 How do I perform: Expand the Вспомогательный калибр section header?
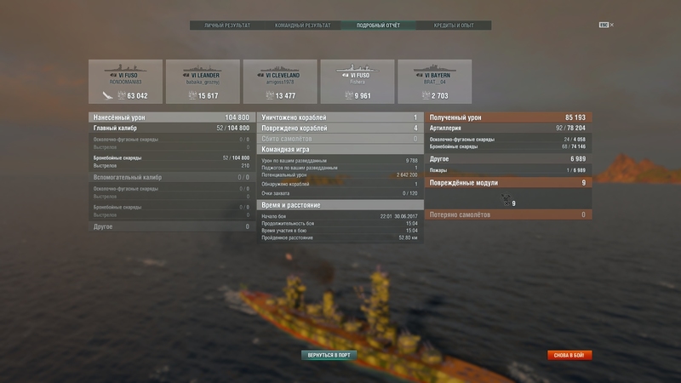[x=172, y=177]
